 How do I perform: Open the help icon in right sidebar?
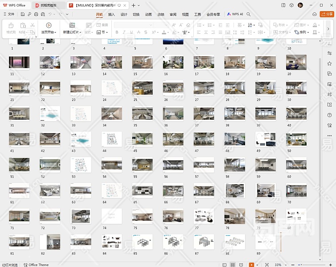click(x=329, y=115)
